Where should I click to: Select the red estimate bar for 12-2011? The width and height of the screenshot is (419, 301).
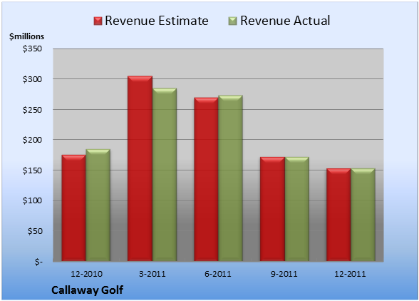[x=338, y=215]
